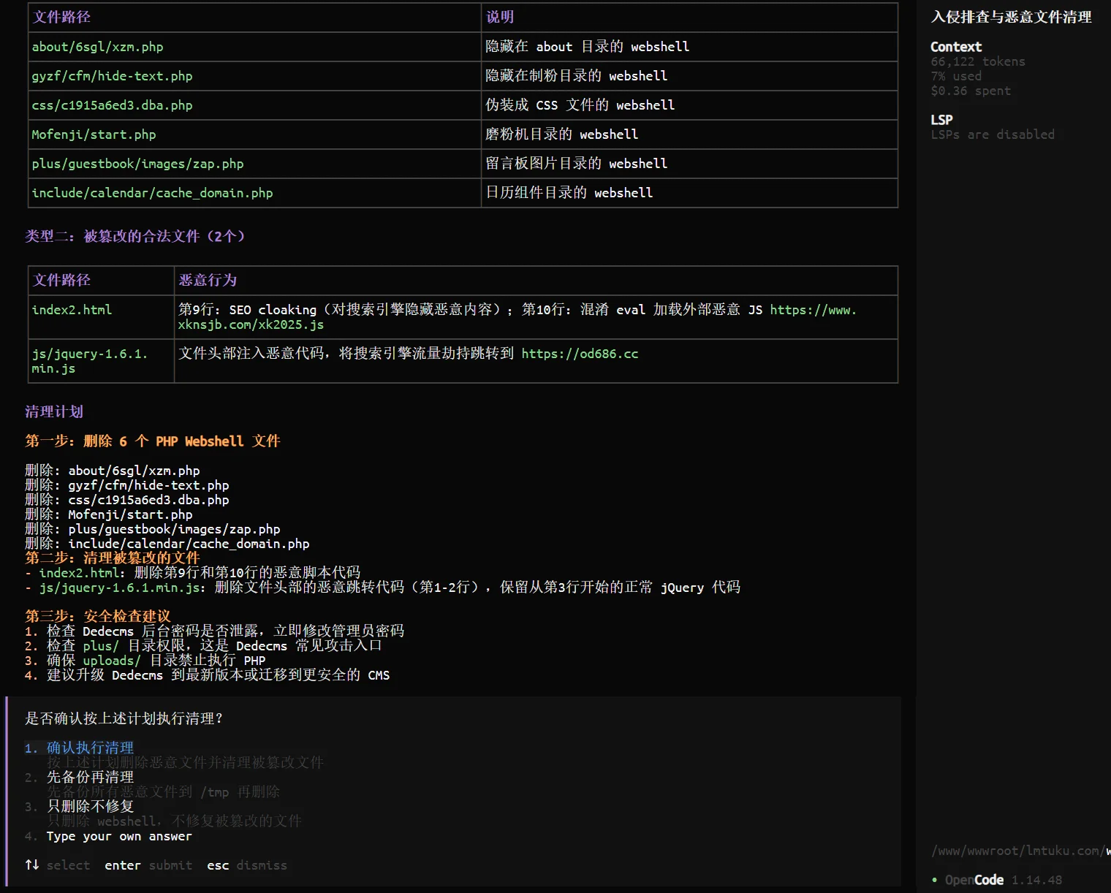1111x893 pixels.
Task: Click line 删除: include/calendar/cache_domain.php
Action: coord(167,544)
